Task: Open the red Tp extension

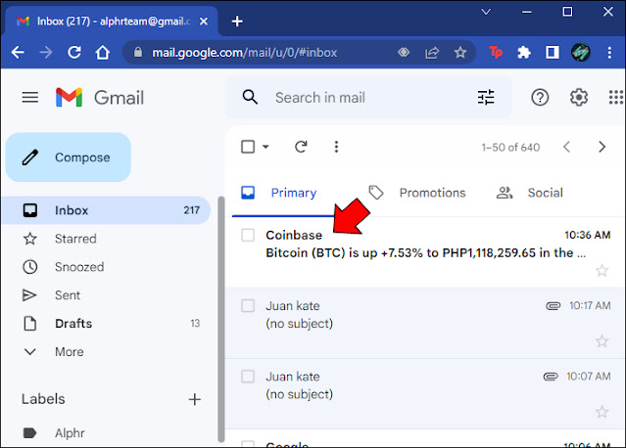Action: pyautogui.click(x=496, y=52)
